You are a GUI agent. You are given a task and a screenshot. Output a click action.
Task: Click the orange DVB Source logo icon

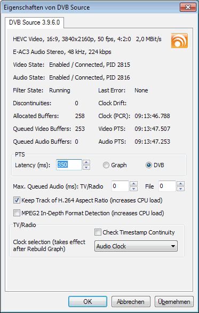coord(179,41)
